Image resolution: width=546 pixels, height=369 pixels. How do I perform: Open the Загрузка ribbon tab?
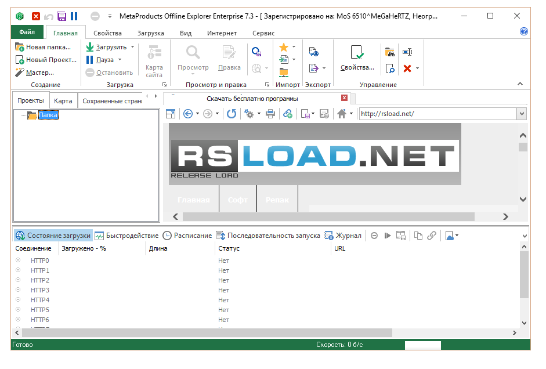[x=150, y=33]
